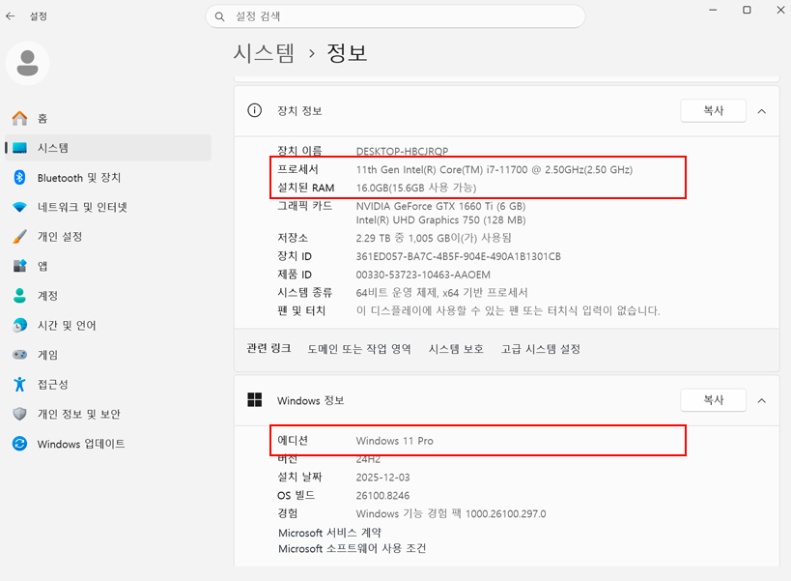791x581 pixels.
Task: Maximize the Settings window
Action: pyautogui.click(x=747, y=10)
